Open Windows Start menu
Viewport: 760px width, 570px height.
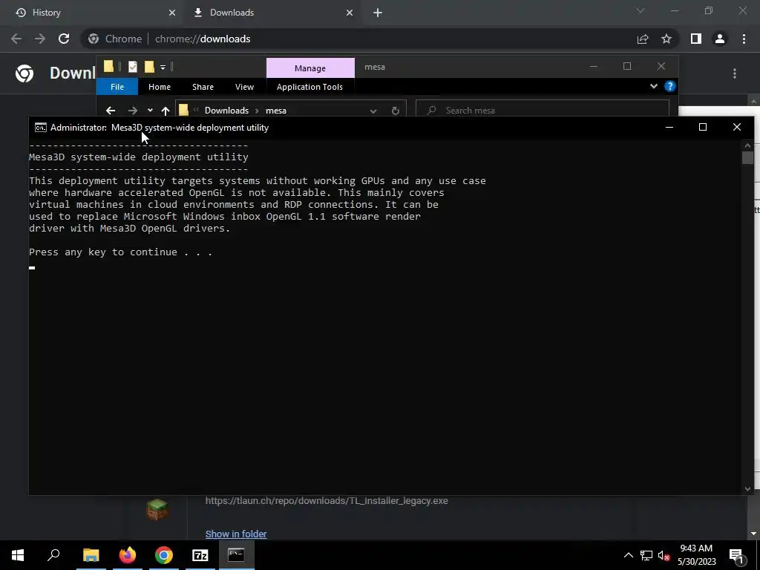18,555
